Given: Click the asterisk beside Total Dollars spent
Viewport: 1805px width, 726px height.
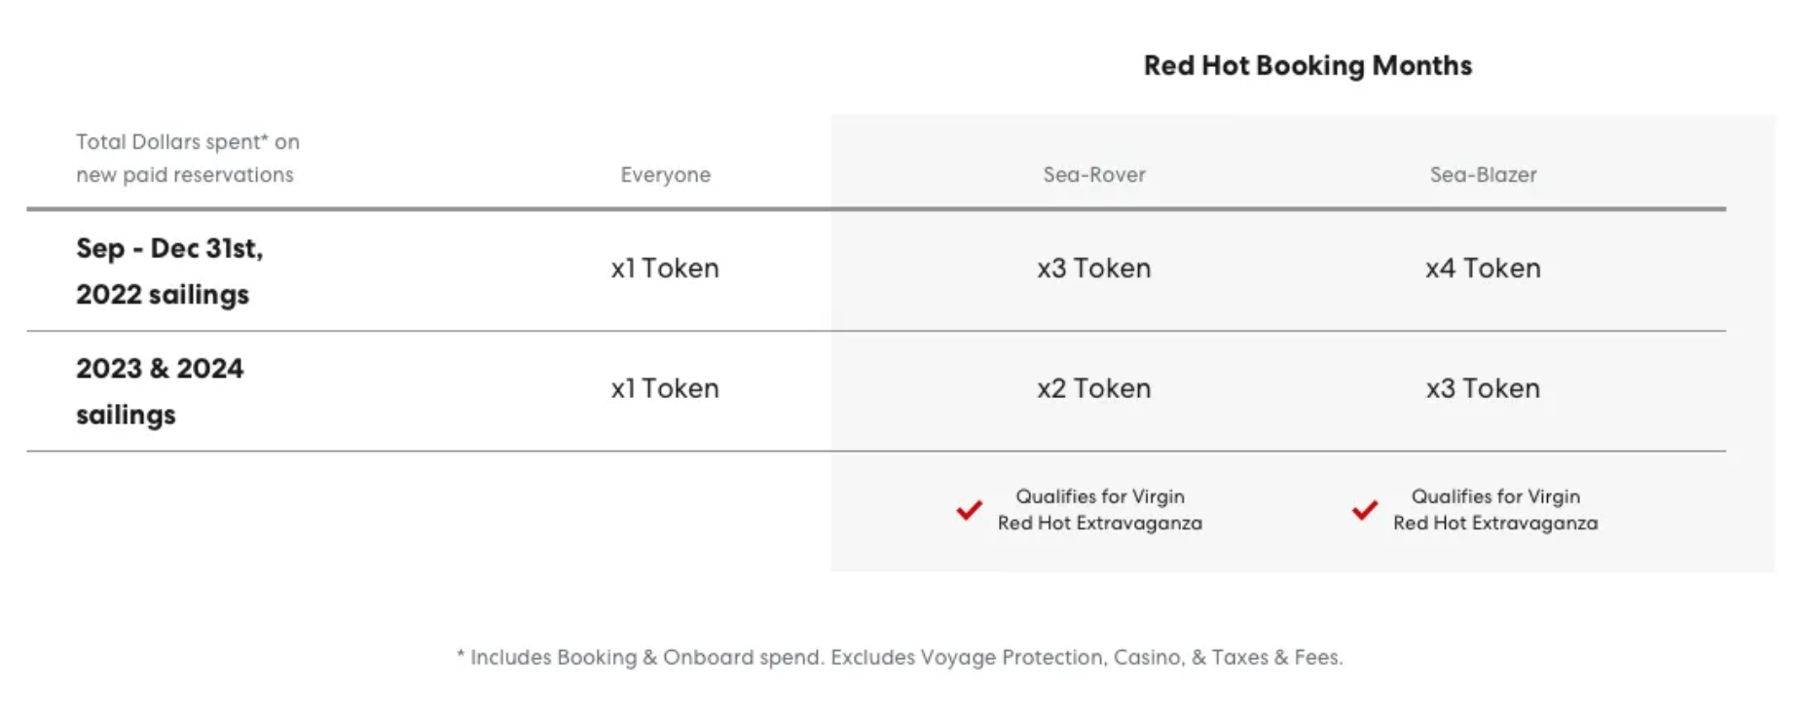Looking at the screenshot, I should (265, 138).
